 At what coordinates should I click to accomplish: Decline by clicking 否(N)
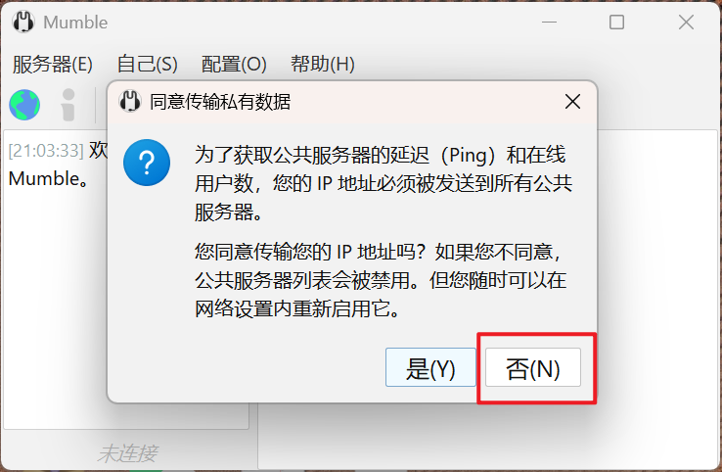coord(533,367)
